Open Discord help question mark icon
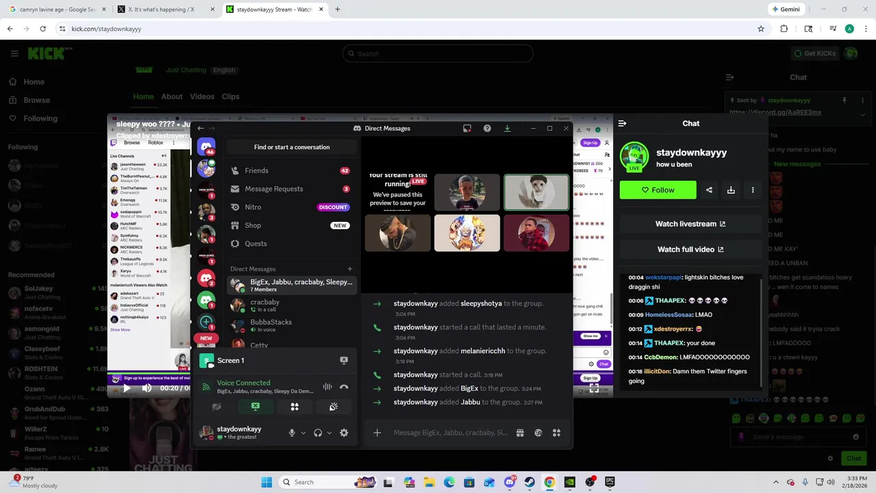This screenshot has height=493, width=876. pyautogui.click(x=487, y=128)
